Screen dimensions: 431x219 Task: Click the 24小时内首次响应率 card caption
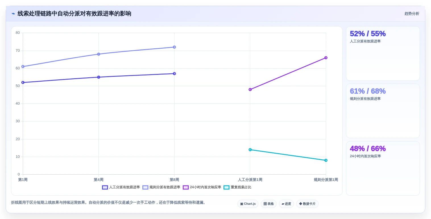[365, 156]
